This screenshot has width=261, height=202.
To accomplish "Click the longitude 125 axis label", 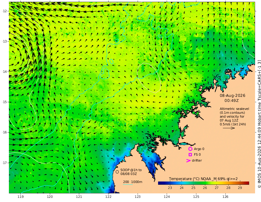I will pos(196,197).
